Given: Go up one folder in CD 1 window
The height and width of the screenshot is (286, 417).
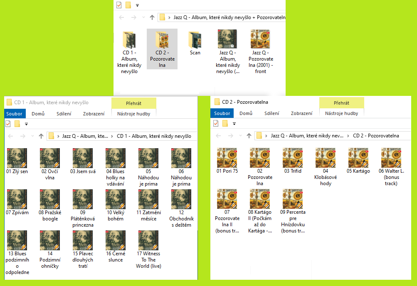Looking at the screenshot, I should pyautogui.click(x=41, y=136).
